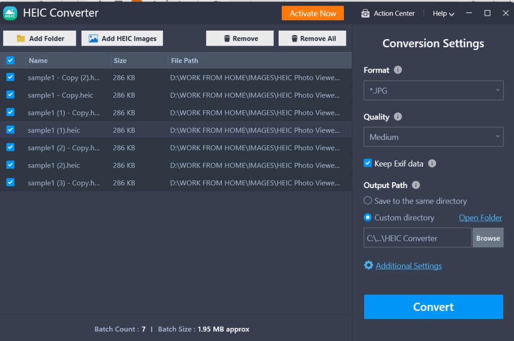Image resolution: width=514 pixels, height=341 pixels.
Task: Sort the list by File Path column
Action: tap(260, 61)
